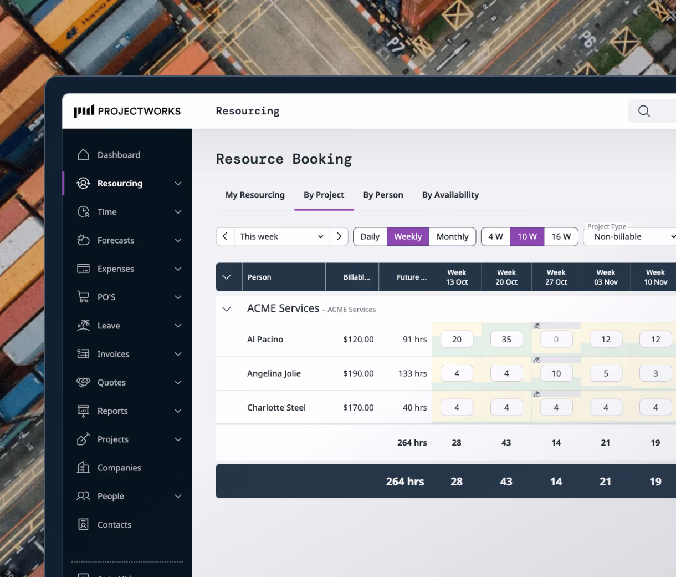Click the Future ... column header
The image size is (676, 577).
(406, 277)
